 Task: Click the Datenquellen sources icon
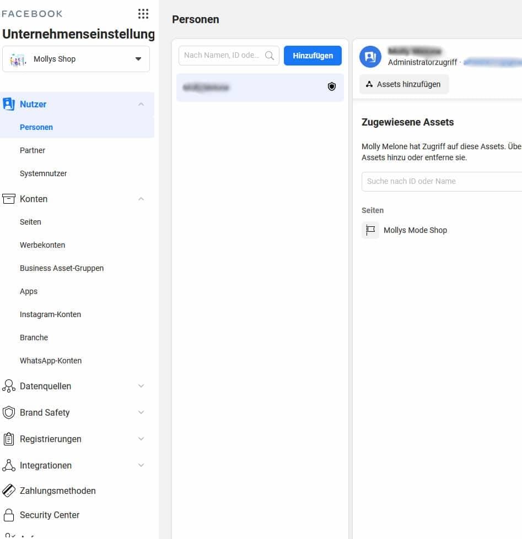tap(9, 386)
